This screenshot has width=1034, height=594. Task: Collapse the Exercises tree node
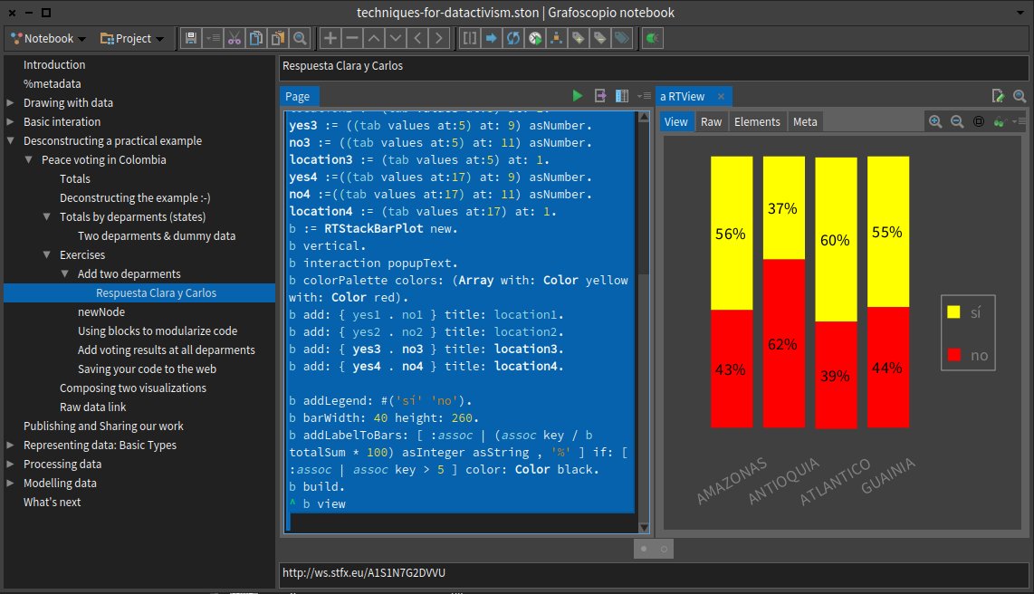[x=47, y=254]
